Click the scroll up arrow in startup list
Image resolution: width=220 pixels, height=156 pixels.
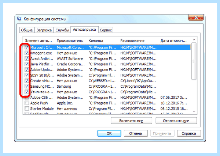pos(194,40)
